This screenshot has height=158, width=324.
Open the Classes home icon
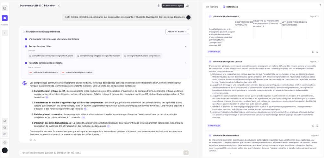pyautogui.click(x=5, y=18)
